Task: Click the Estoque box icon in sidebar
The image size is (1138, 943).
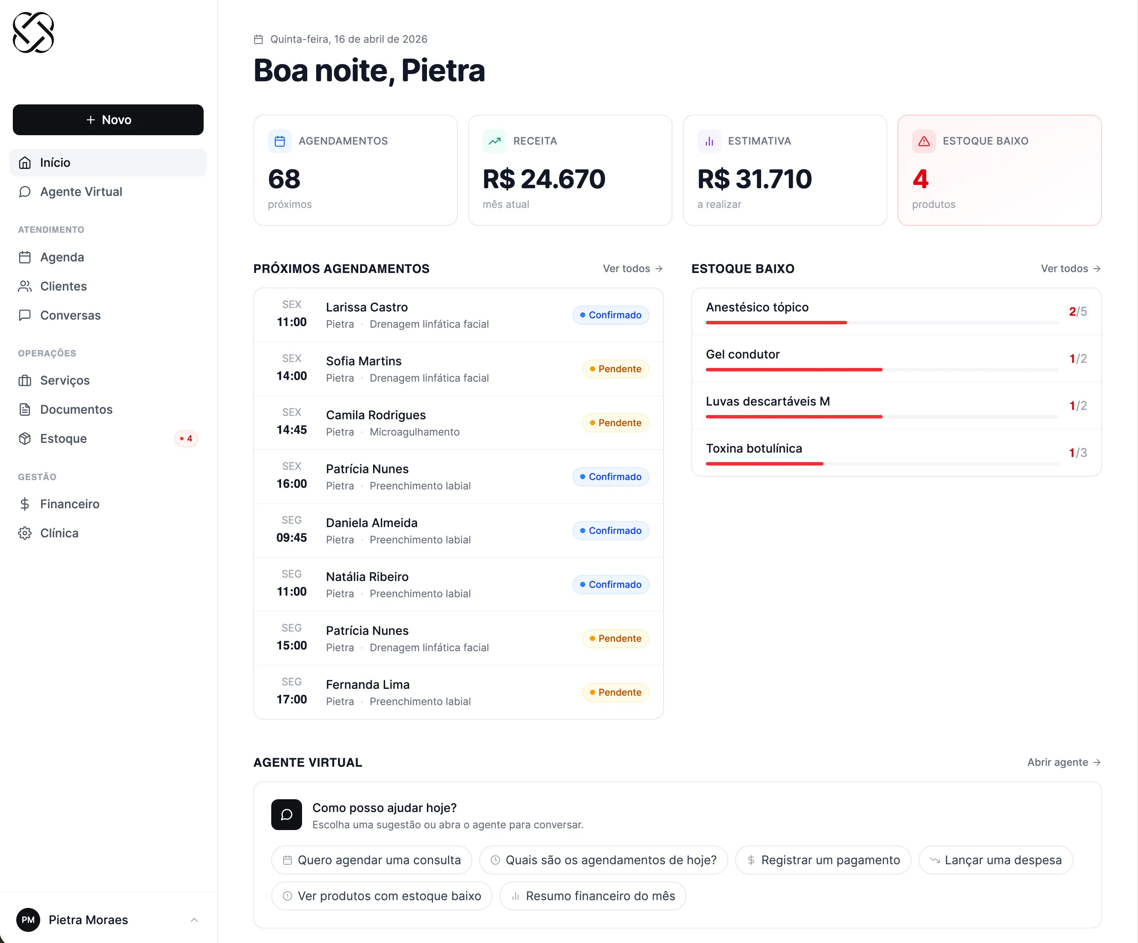Action: click(x=25, y=439)
